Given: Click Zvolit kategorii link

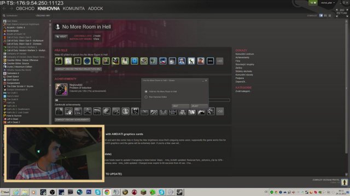Looking at the screenshot, I should [x=243, y=91].
